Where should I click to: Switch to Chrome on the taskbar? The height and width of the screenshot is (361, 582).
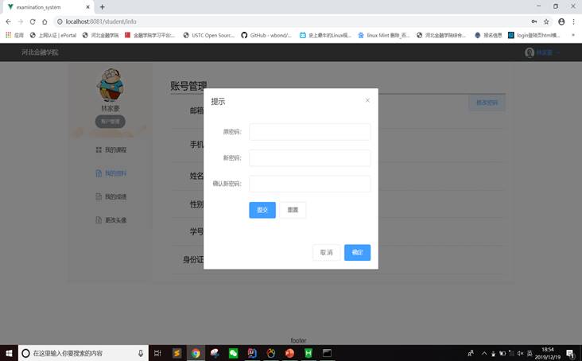click(x=196, y=353)
